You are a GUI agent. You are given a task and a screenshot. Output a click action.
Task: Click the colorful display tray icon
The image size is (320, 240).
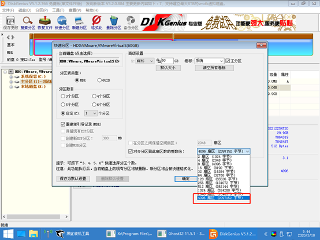(274, 234)
